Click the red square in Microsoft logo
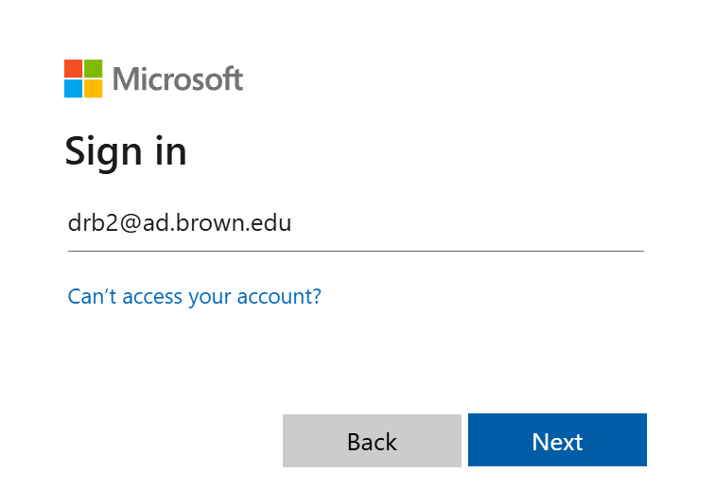This screenshot has width=715, height=490. point(74,68)
